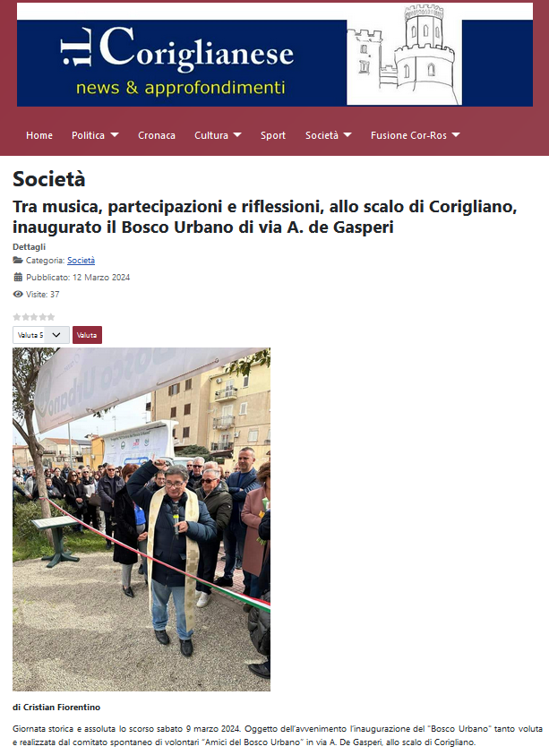Expand the Società nav menu arrow
This screenshot has height=755, width=549.
coord(347,135)
